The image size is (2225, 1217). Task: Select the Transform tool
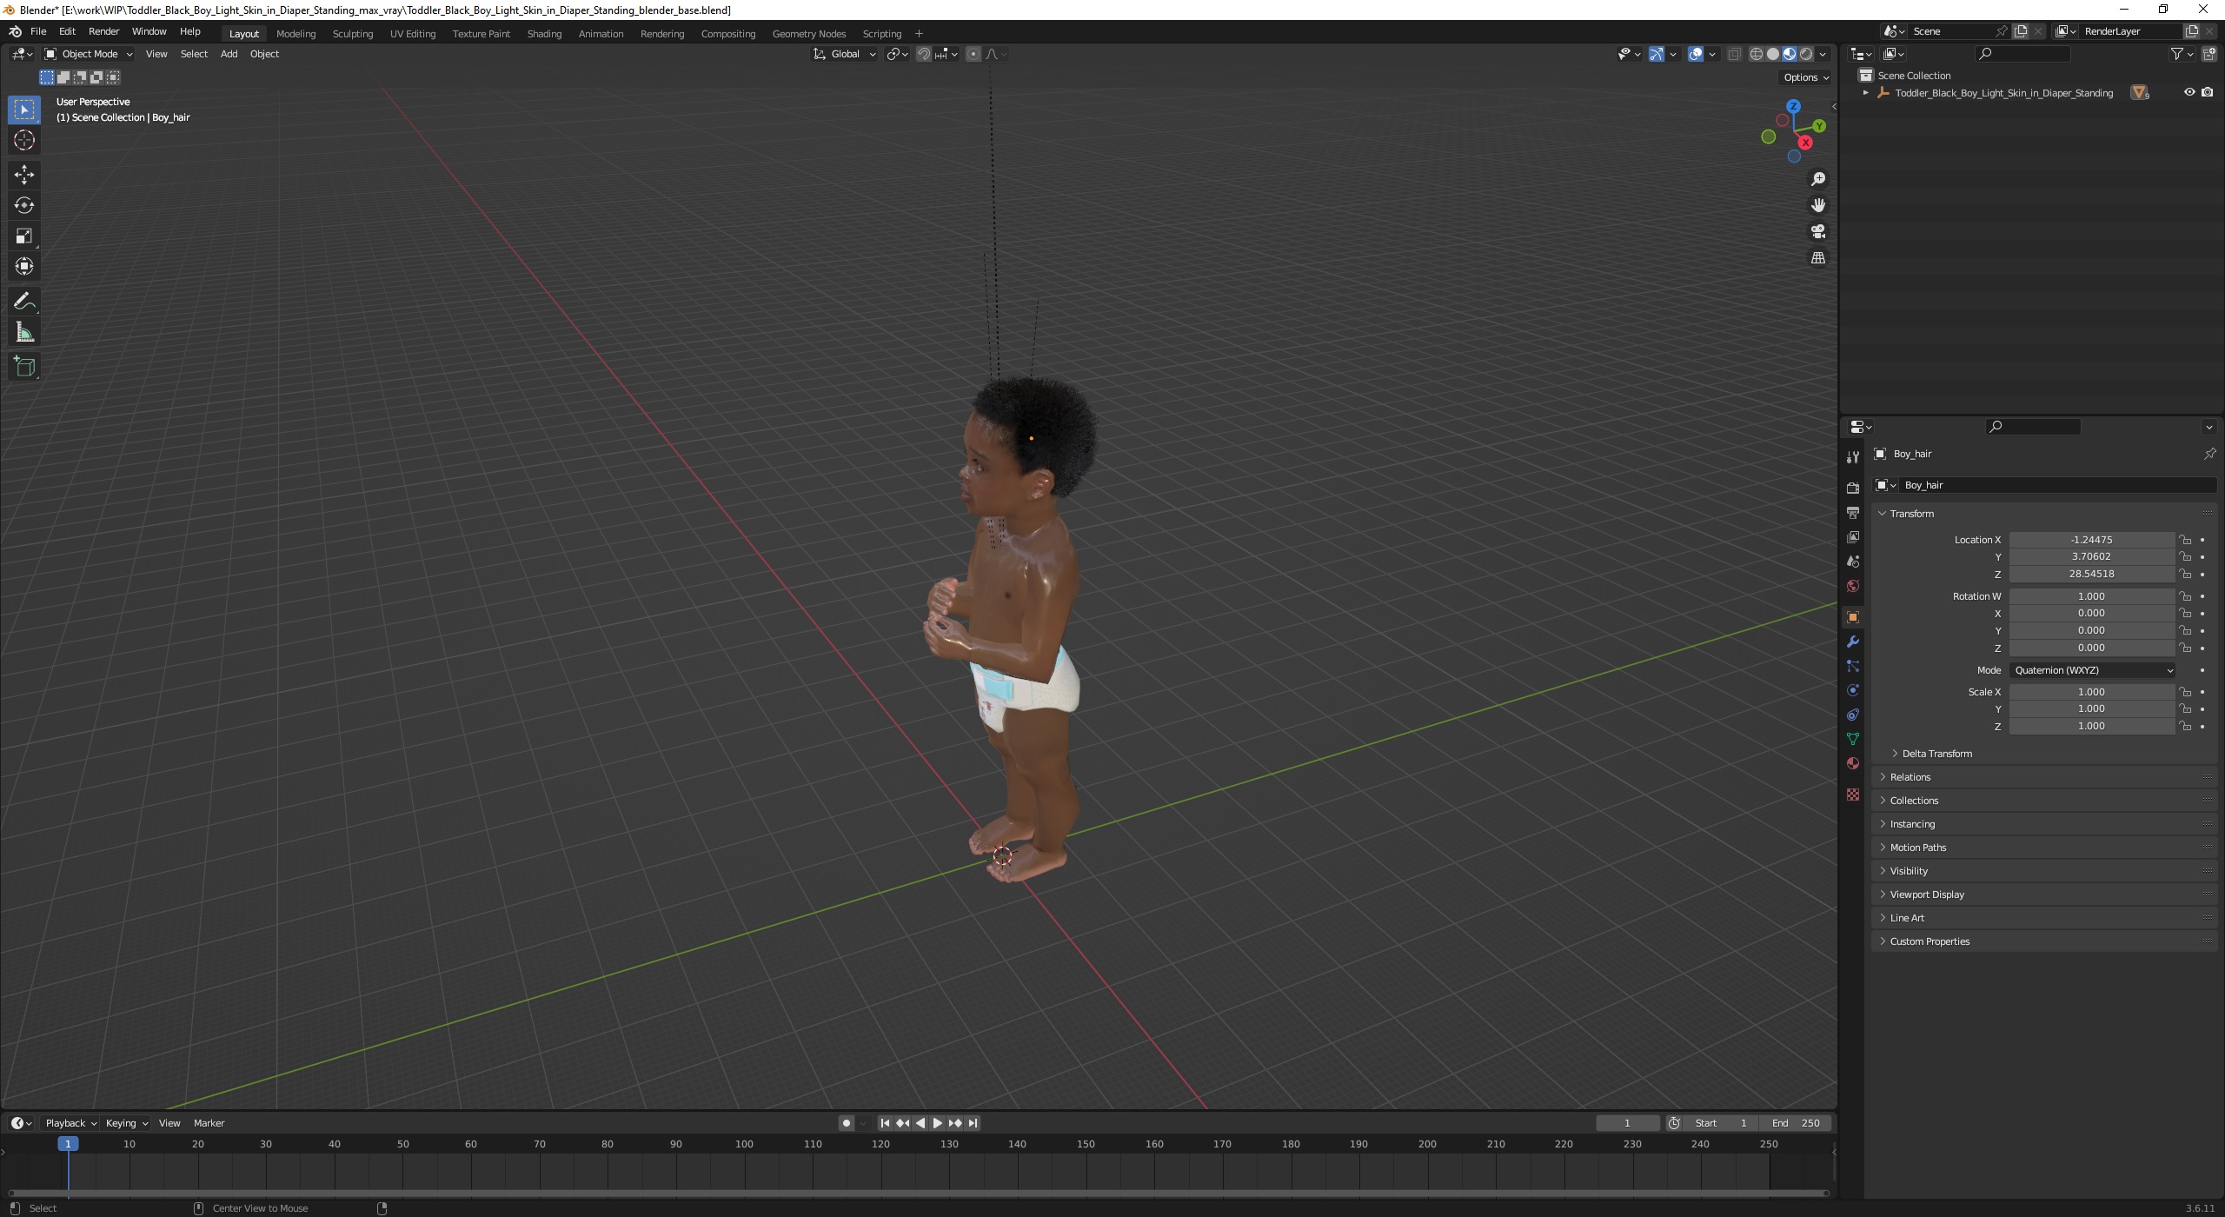[x=24, y=266]
